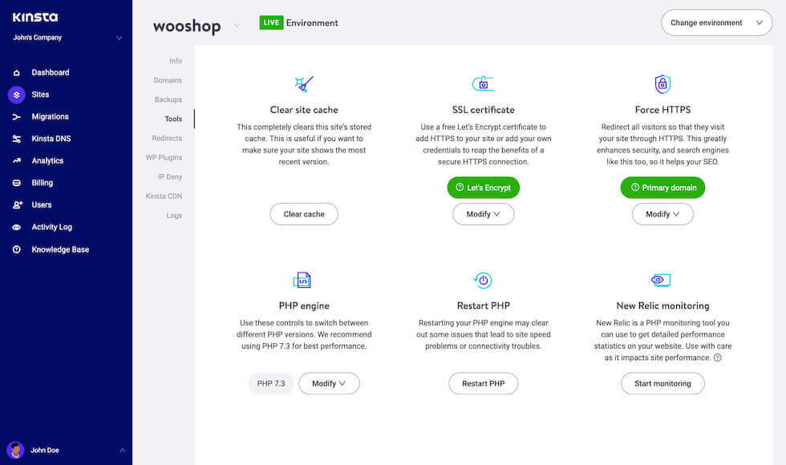Viewport: 786px width, 465px height.
Task: Open the Change environment dropdown
Action: tap(716, 22)
